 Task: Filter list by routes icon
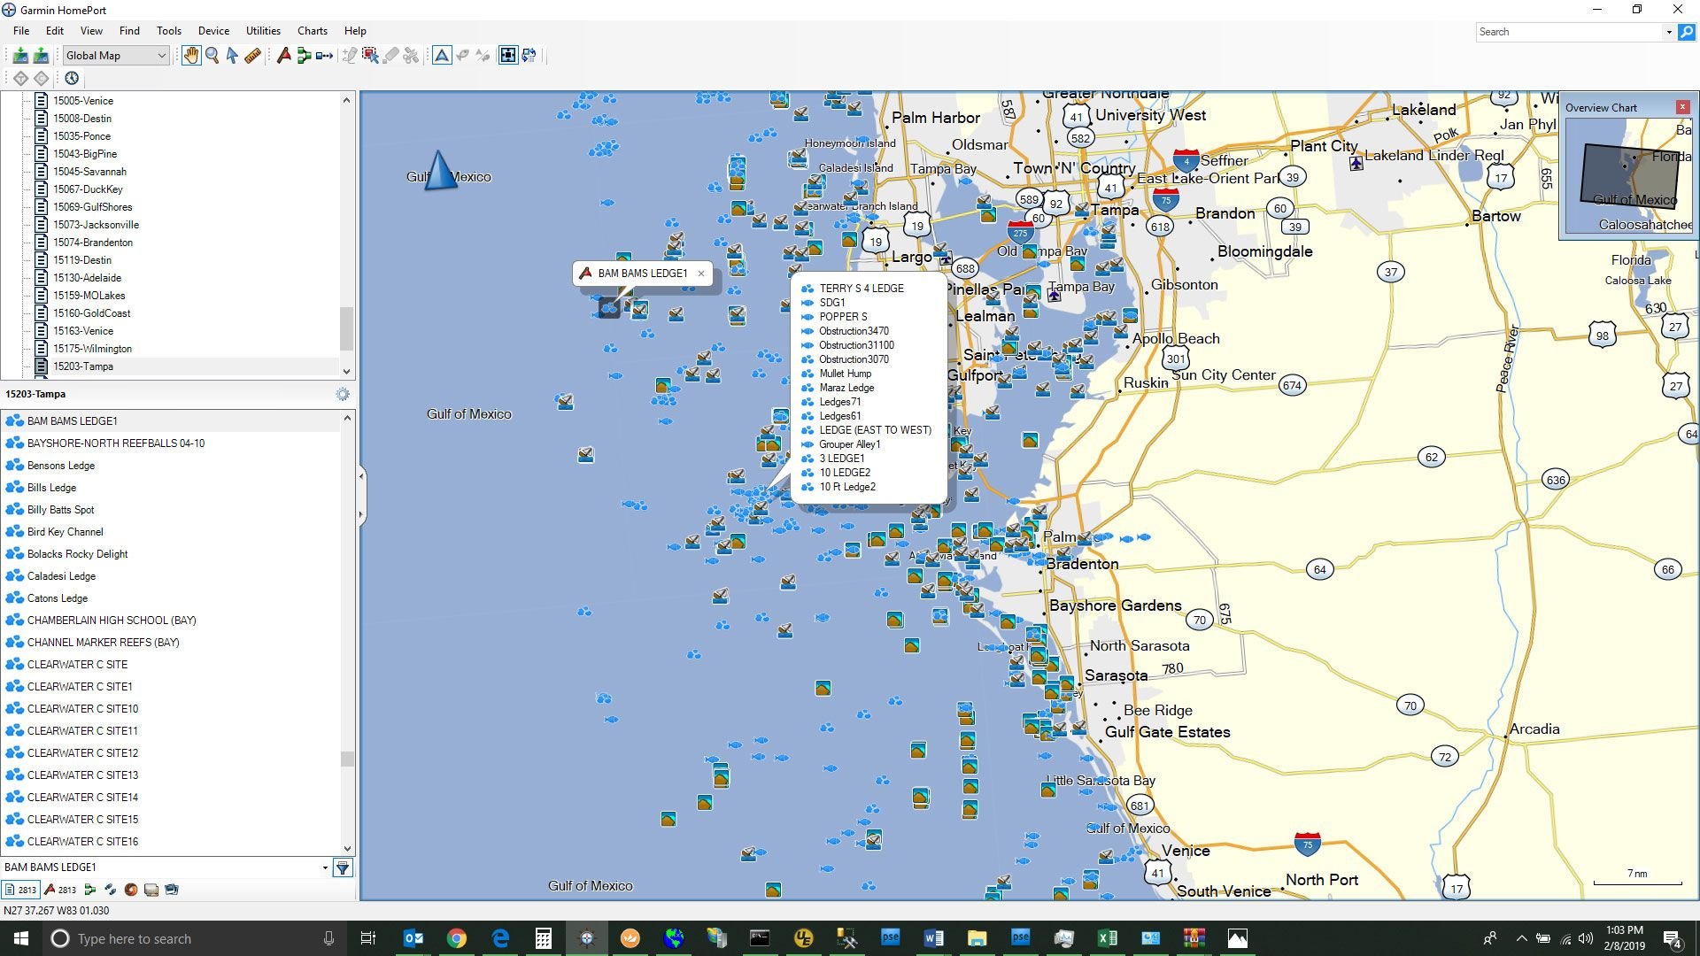point(90,890)
